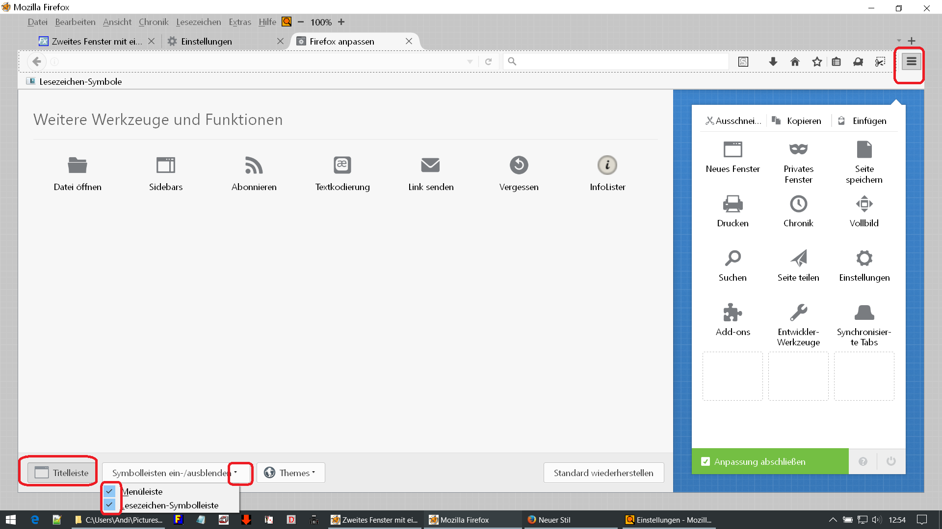Image resolution: width=942 pixels, height=529 pixels.
Task: Click Anpassung abschließen button
Action: 769,461
